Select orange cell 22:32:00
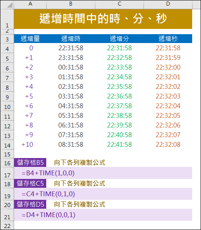This screenshot has height=230, width=201. 168,67
